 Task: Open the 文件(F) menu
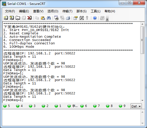10,11
